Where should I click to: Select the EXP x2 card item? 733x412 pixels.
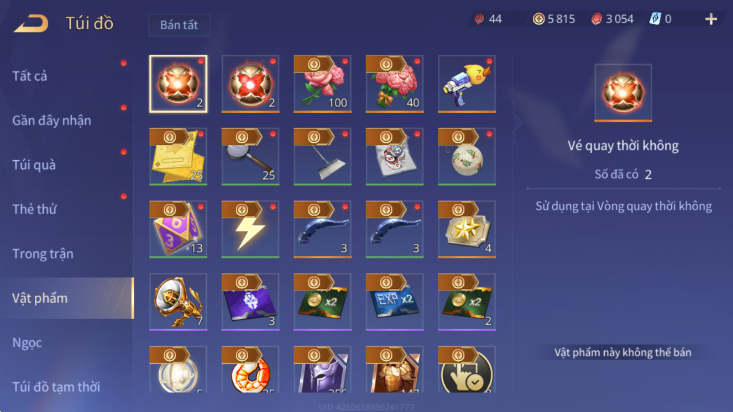point(395,302)
